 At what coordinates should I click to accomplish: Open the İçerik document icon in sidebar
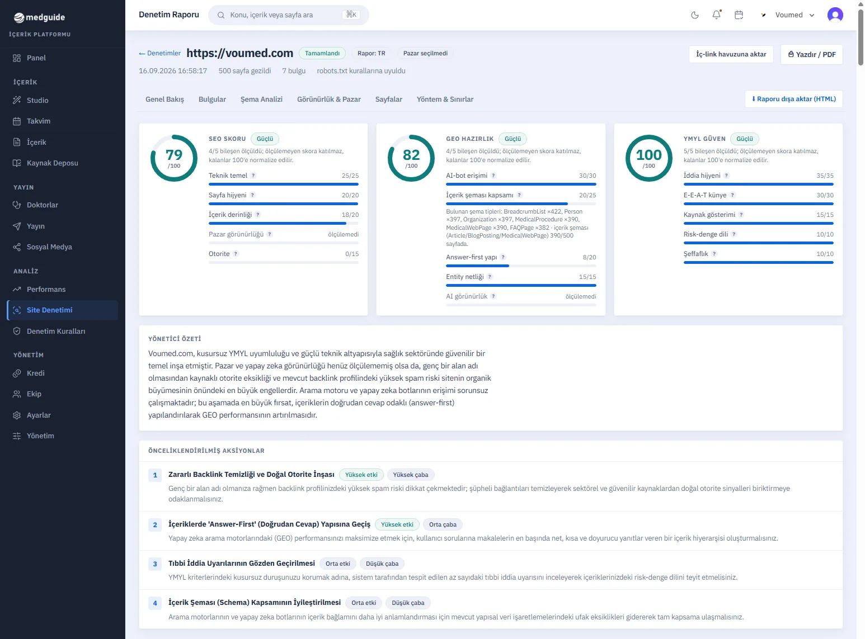[17, 142]
